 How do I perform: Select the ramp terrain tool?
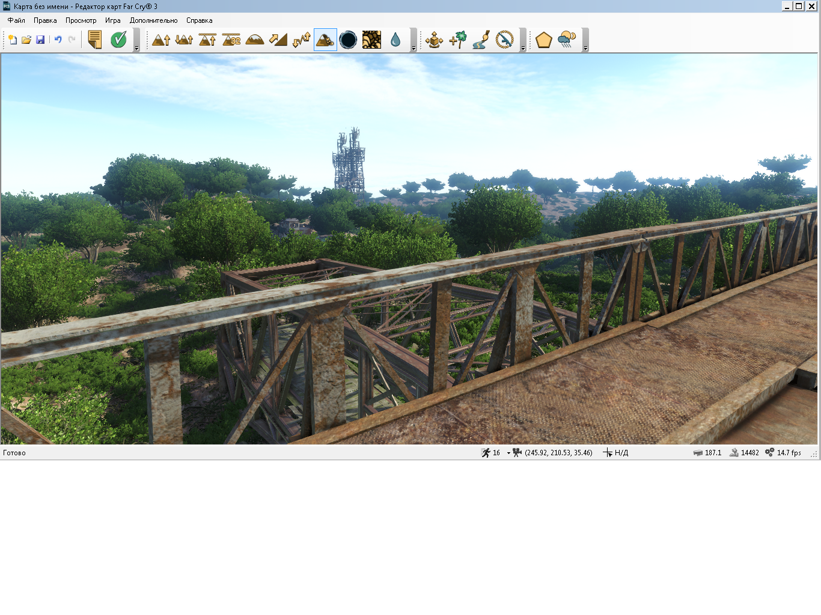pos(278,40)
